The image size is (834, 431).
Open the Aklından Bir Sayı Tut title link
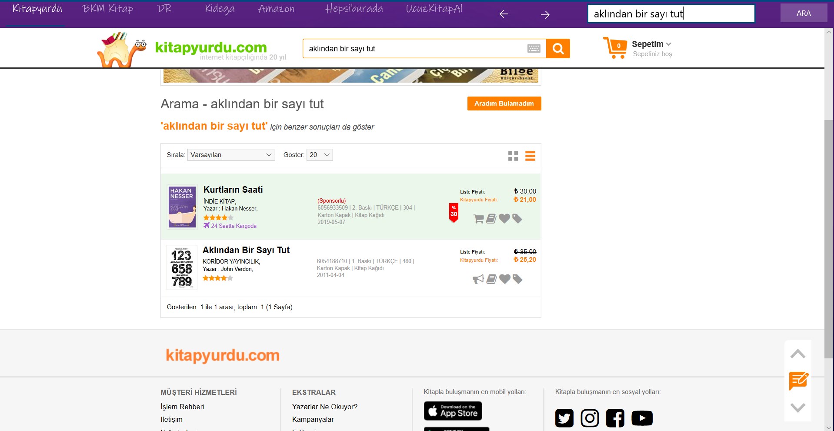(246, 250)
